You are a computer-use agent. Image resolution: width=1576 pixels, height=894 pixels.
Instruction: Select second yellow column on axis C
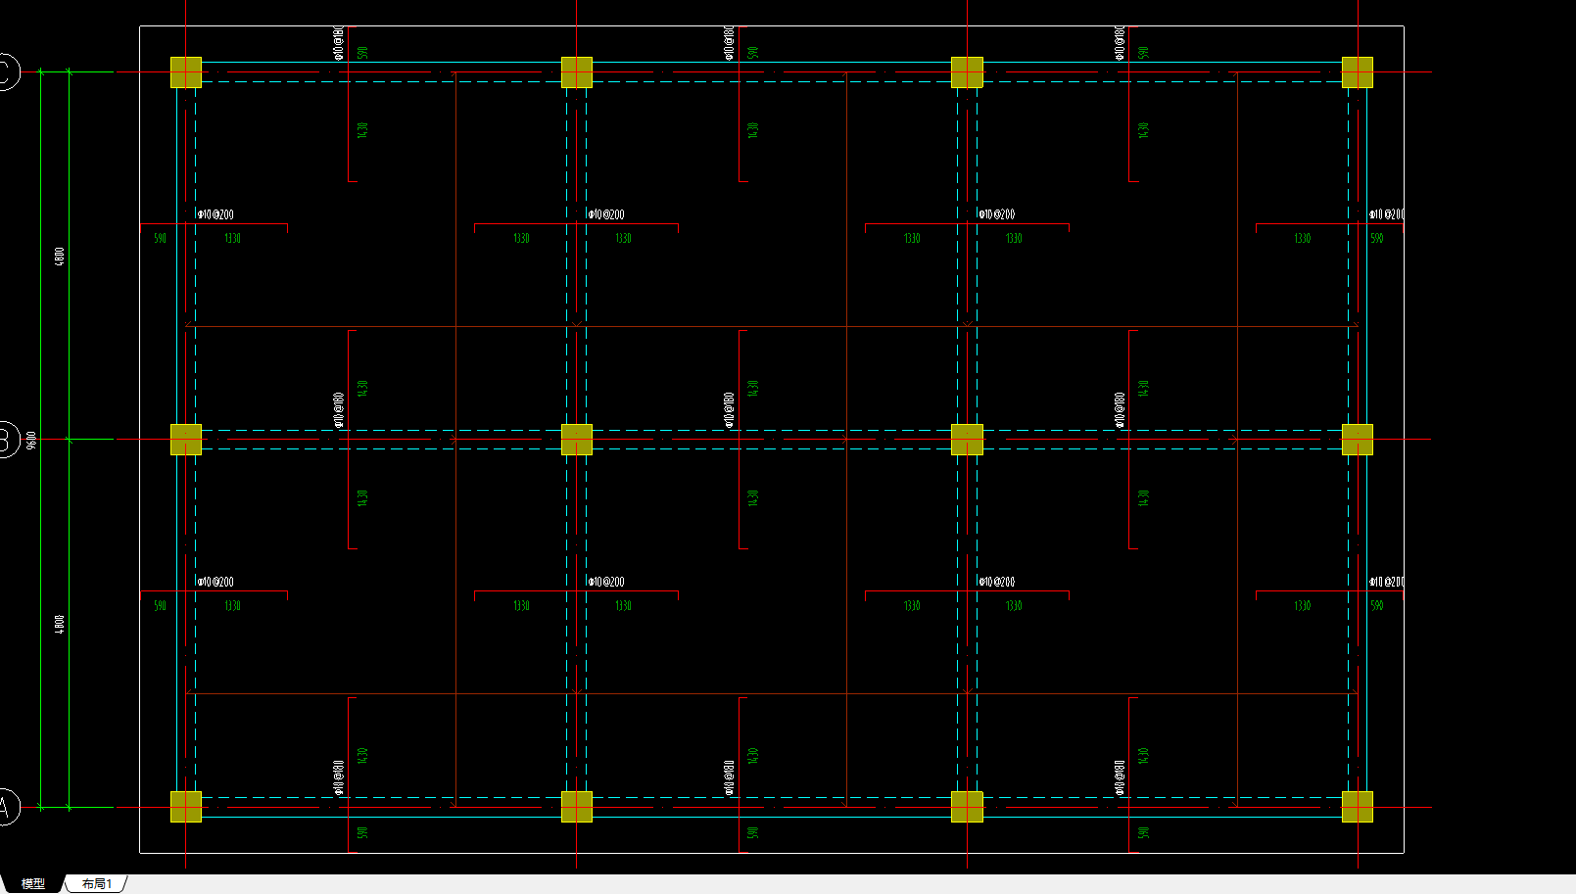click(577, 72)
